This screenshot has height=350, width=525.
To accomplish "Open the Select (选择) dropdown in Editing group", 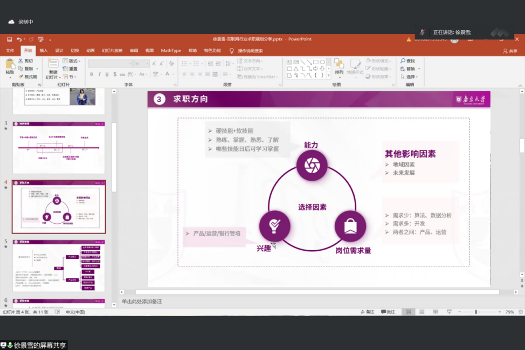I will [x=412, y=77].
